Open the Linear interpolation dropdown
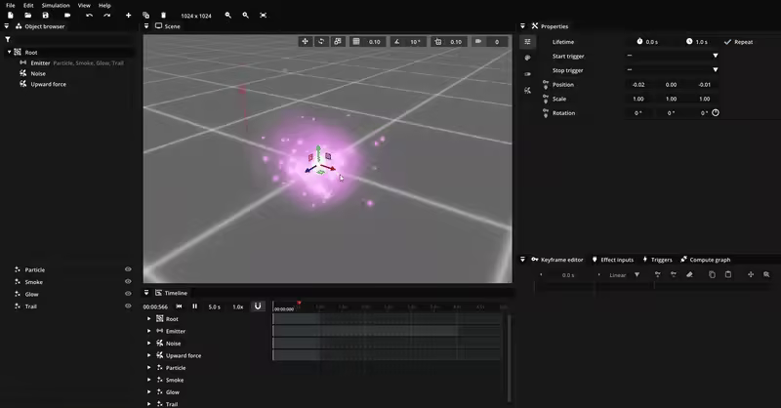Viewport: 781px width, 408px height. [x=625, y=275]
